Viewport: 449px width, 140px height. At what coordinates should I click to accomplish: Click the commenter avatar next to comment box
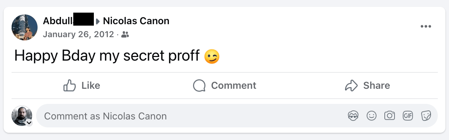pyautogui.click(x=22, y=115)
